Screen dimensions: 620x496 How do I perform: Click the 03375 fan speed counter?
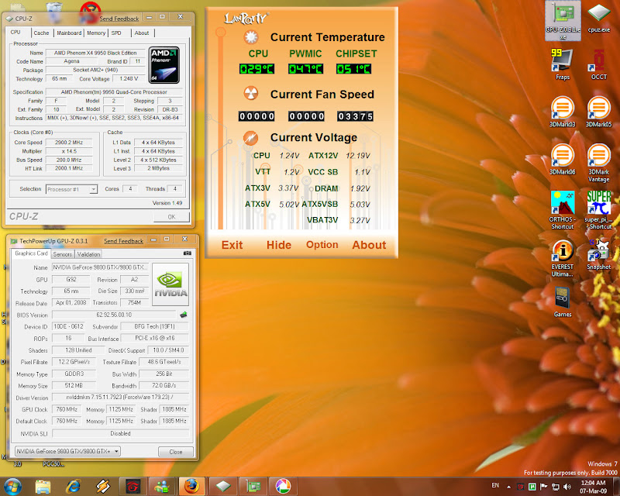355,116
